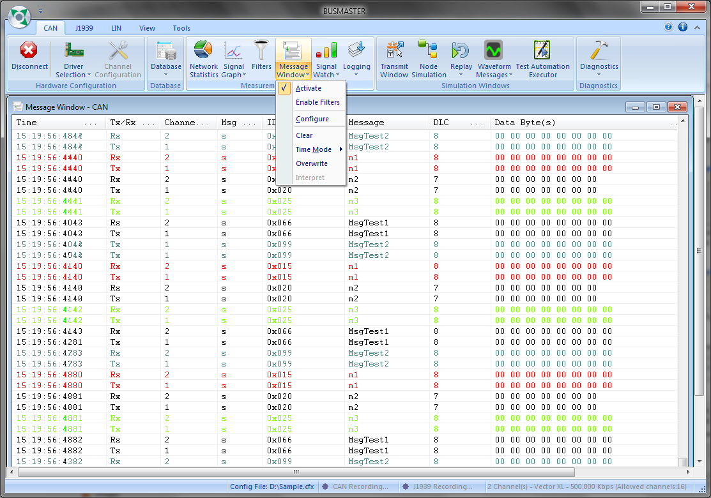Click the Logging icon

(x=356, y=50)
